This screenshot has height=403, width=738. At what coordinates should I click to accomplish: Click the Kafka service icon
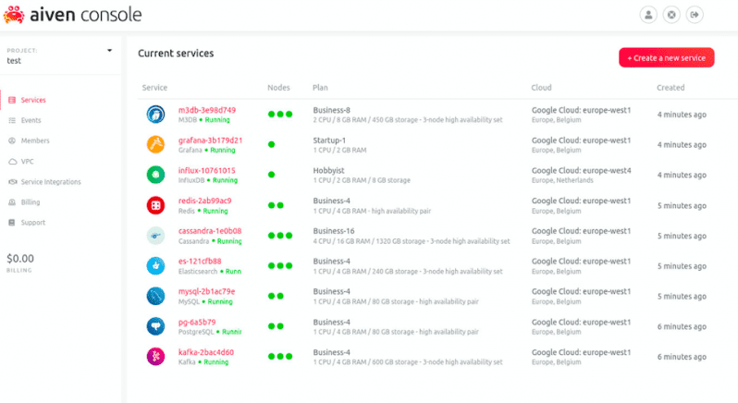pos(155,356)
